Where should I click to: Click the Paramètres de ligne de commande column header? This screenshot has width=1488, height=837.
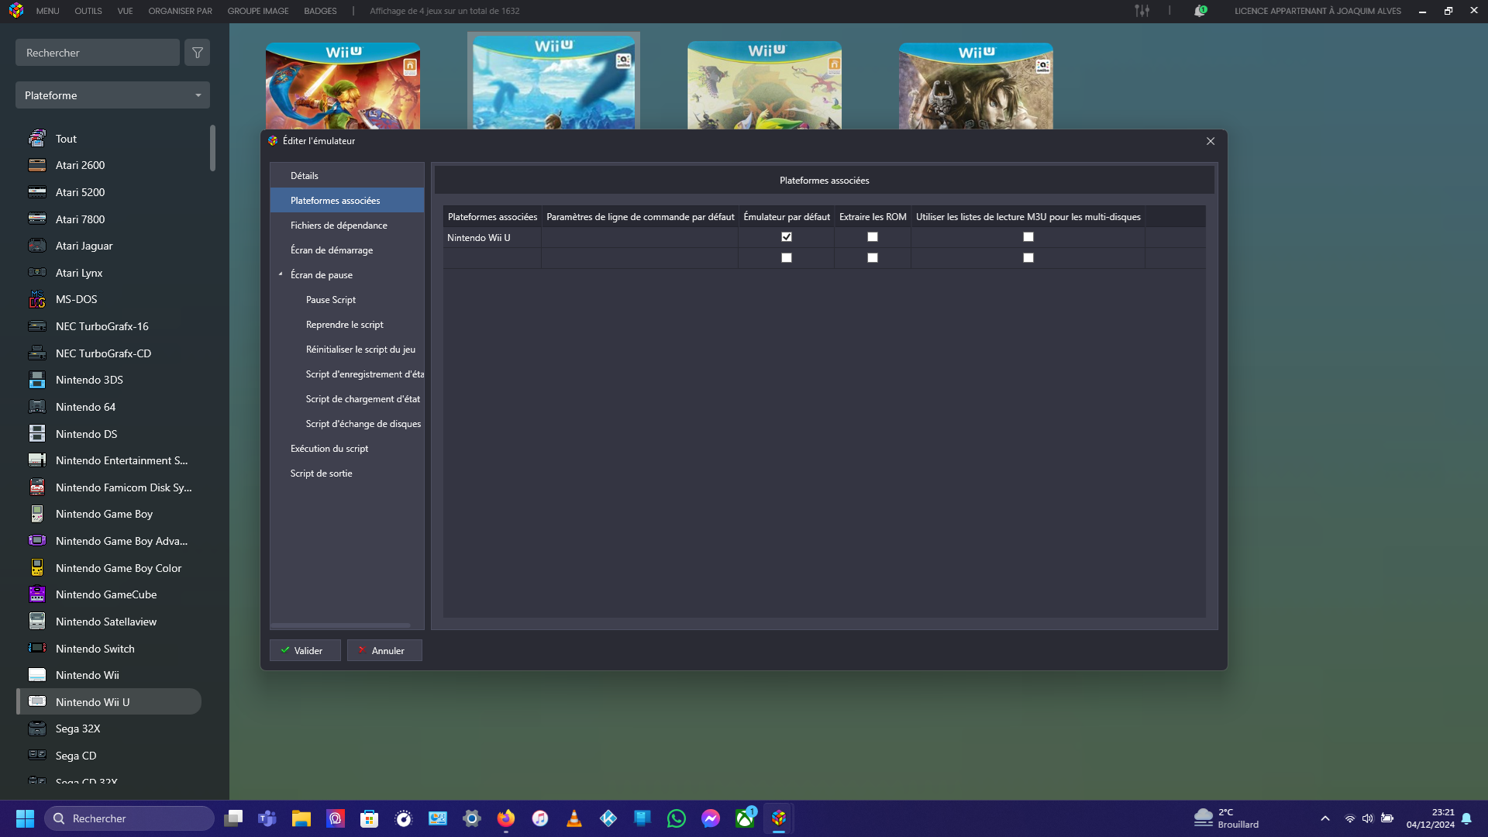coord(640,217)
